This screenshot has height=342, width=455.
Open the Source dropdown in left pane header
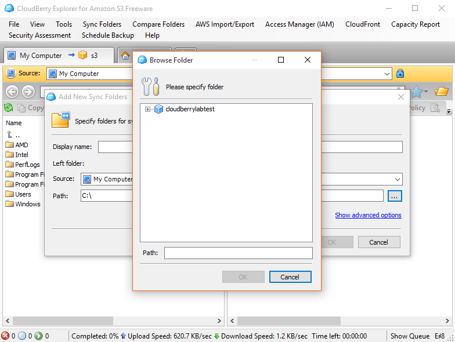(89, 74)
